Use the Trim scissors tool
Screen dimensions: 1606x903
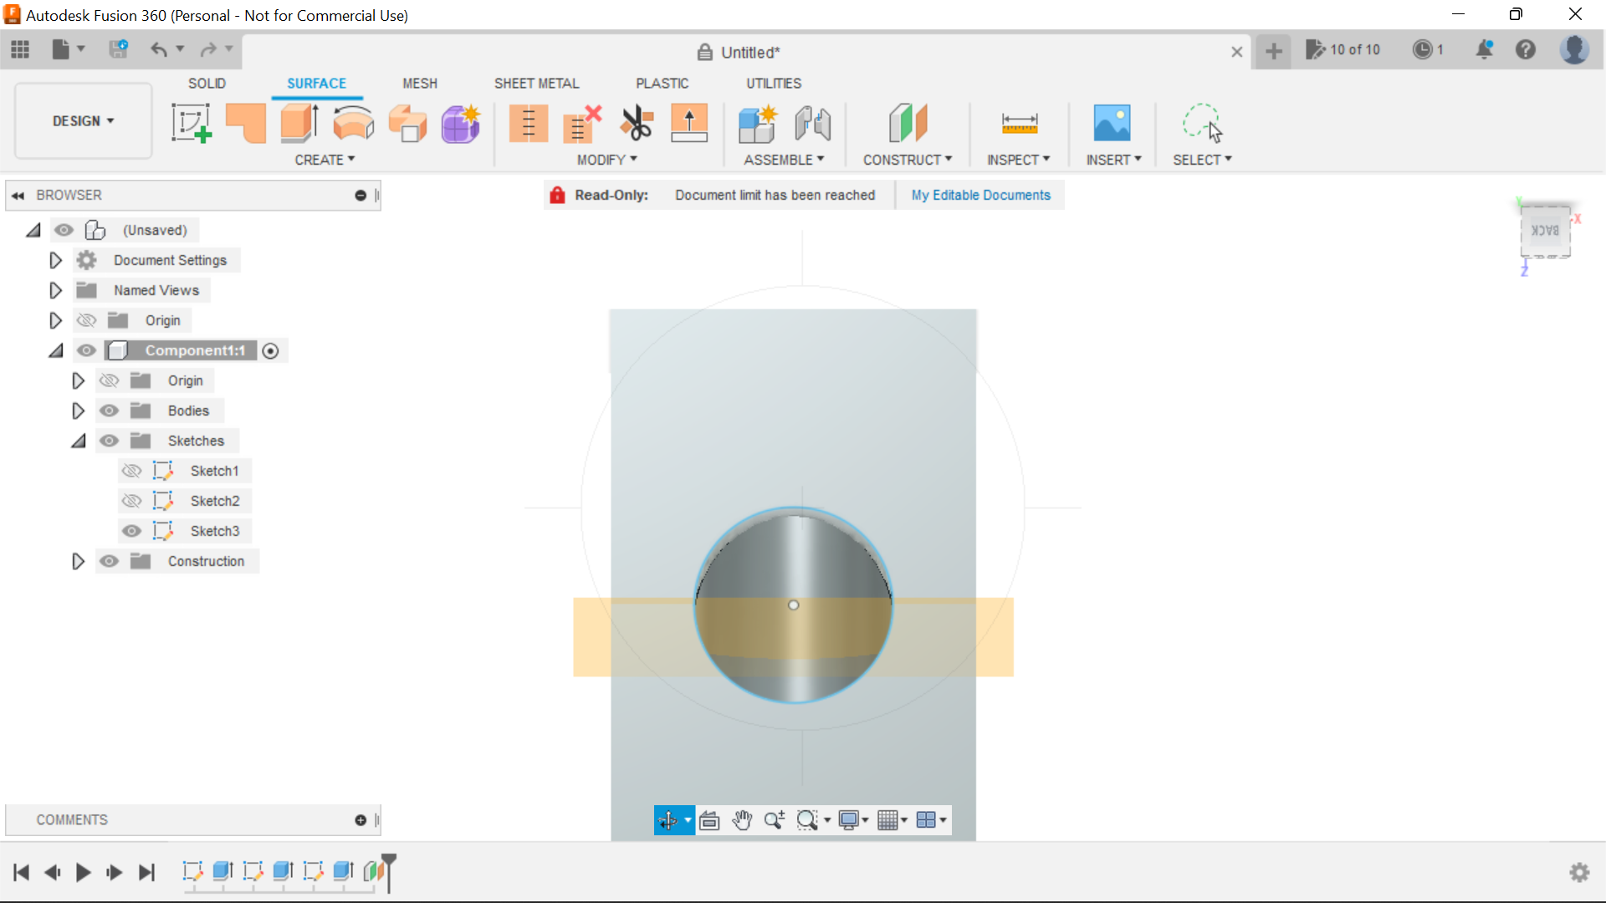[x=637, y=123]
